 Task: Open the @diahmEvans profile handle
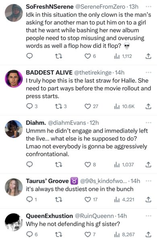67,123
